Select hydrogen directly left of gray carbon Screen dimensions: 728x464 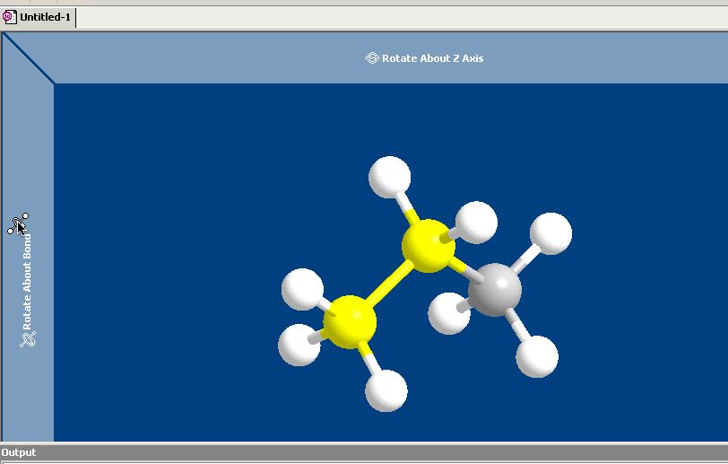(x=446, y=314)
